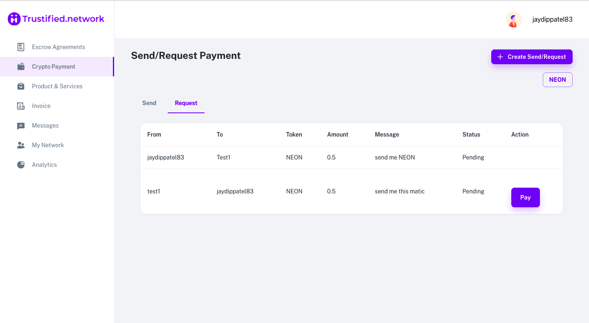Click 'jaydippatel83' in the To column
This screenshot has height=323, width=589.
[x=235, y=191]
